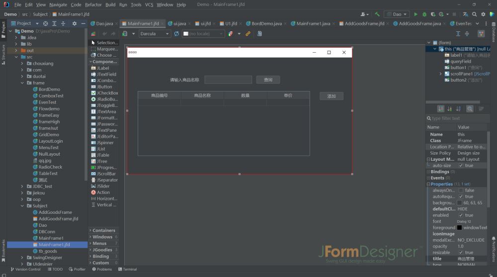Toggle the auto-size checkbox under Layout Manager
Viewport: 497px width, 277px height.
tap(461, 166)
